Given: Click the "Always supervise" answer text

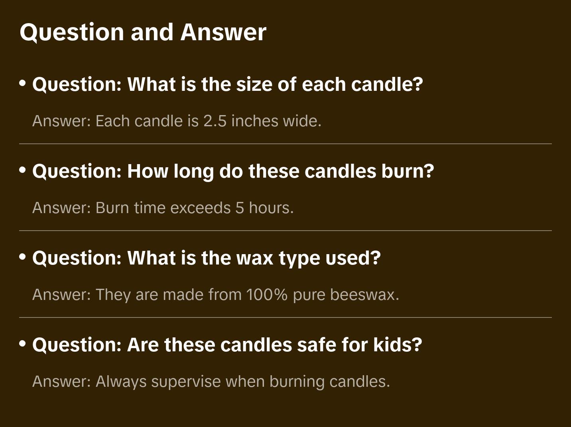Looking at the screenshot, I should coord(211,382).
